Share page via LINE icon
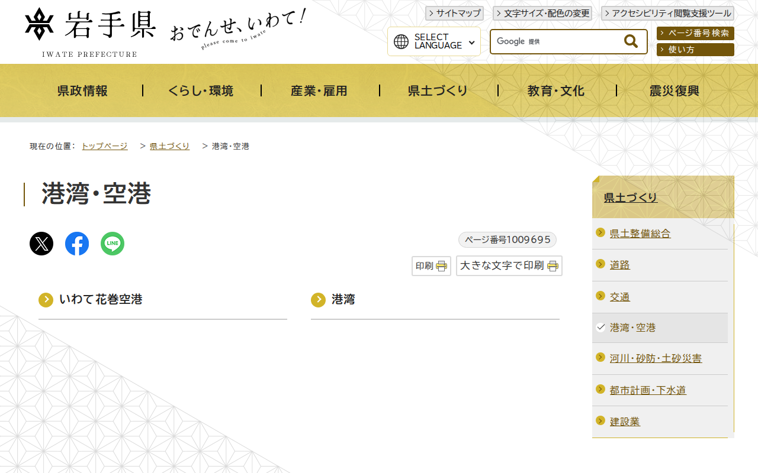This screenshot has width=758, height=473. [x=113, y=244]
